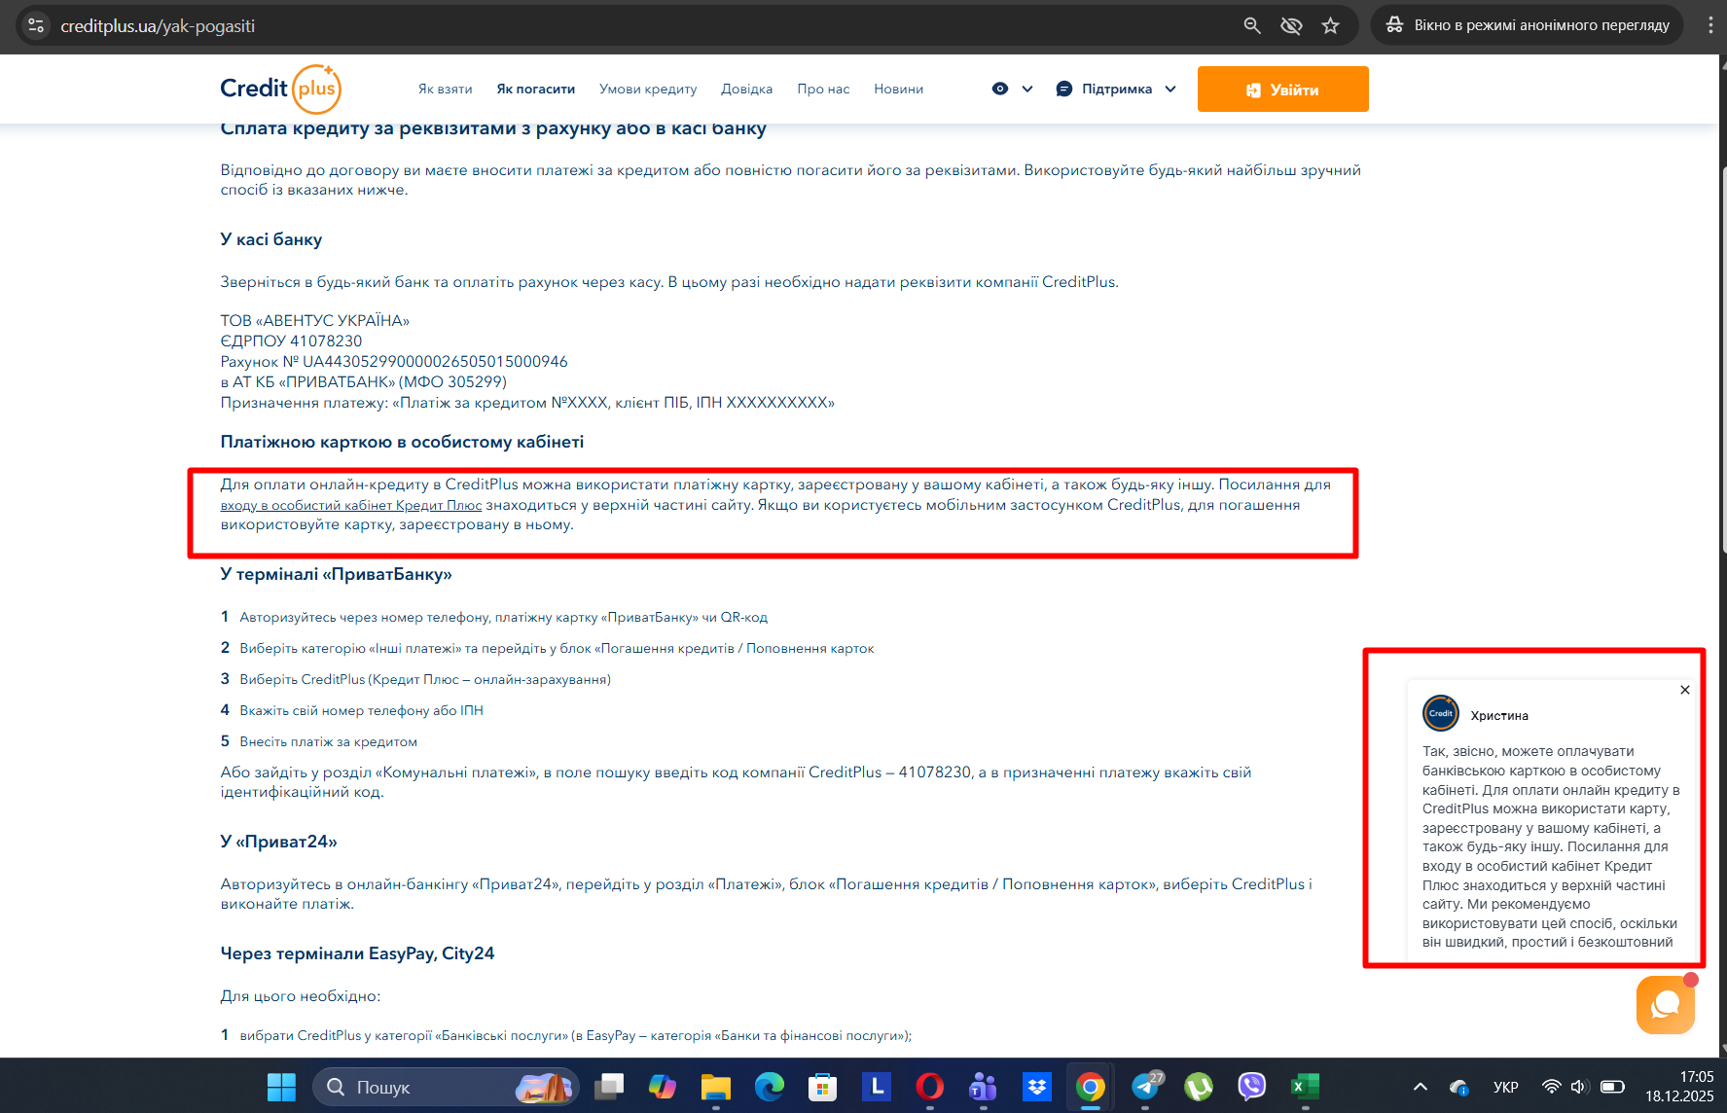
Task: Click the taskbar Пошук search box
Action: coord(446,1087)
